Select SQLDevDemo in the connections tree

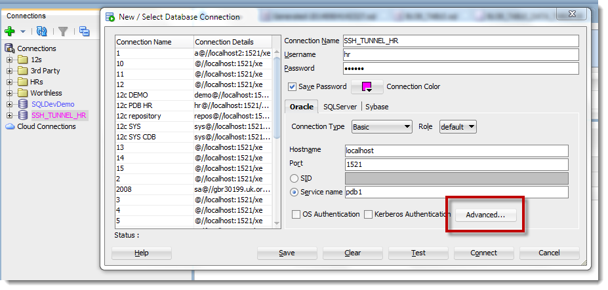tap(52, 104)
